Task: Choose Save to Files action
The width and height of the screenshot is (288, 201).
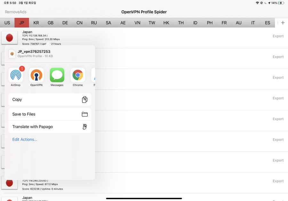Action: [x=50, y=114]
